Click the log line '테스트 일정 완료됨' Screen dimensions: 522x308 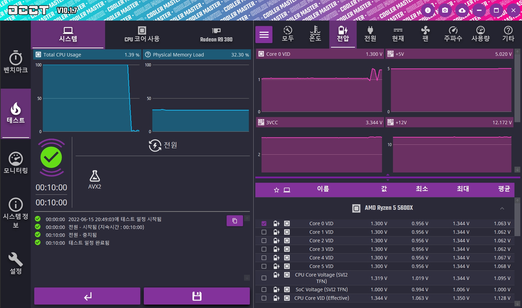click(89, 243)
